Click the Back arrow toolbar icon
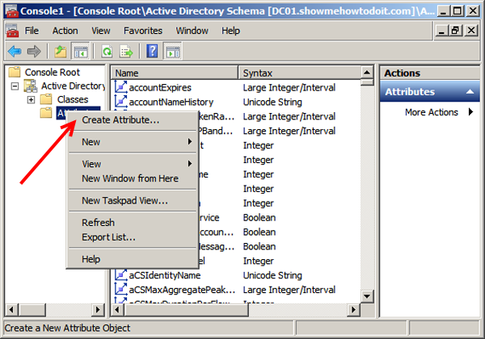This screenshot has height=339, width=485. 15,52
